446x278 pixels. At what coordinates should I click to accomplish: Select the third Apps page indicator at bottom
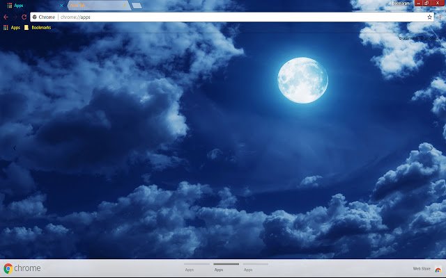tap(256, 267)
